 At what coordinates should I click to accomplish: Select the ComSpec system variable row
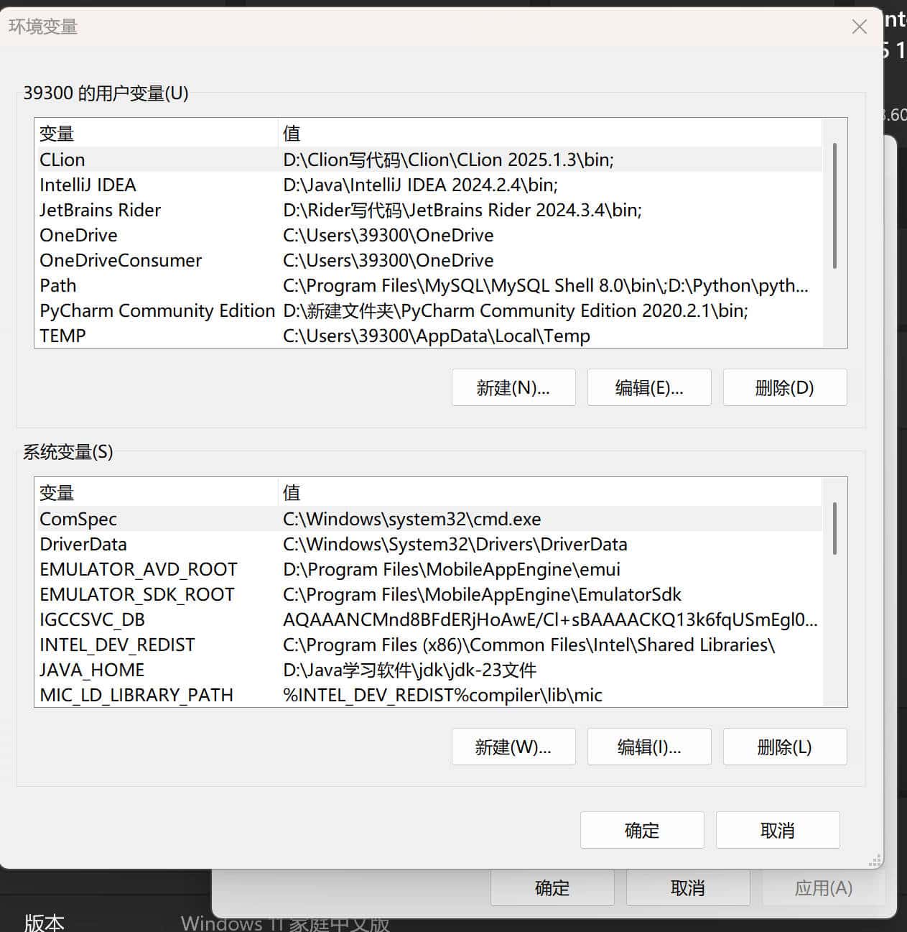coord(428,519)
